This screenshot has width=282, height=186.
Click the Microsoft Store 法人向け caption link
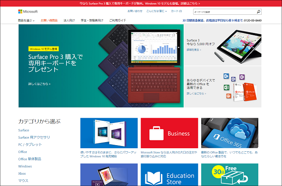point(169,154)
